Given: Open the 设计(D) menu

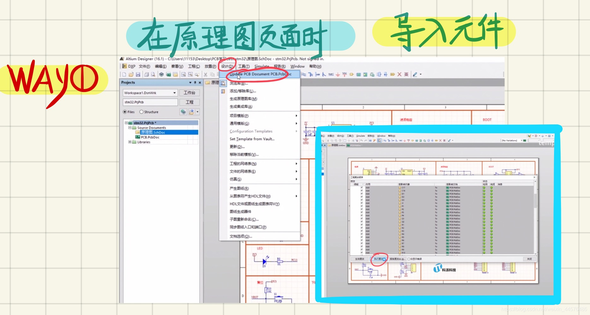Looking at the screenshot, I should coord(227,66).
